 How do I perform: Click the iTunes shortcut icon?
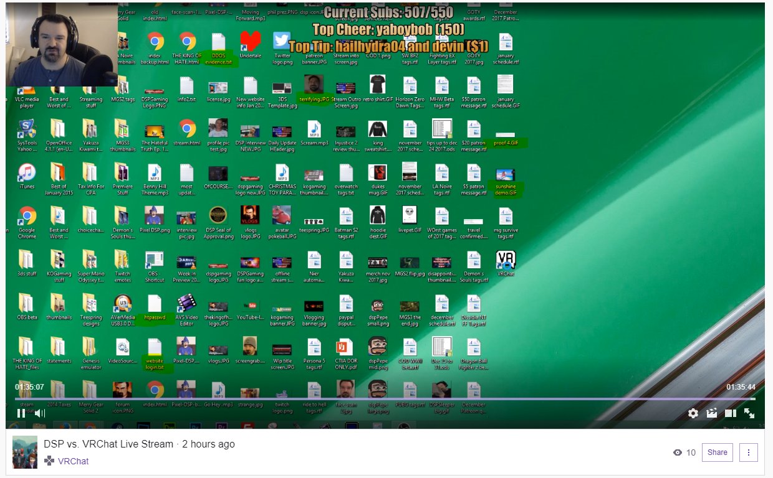27,172
